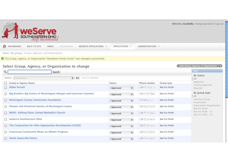228x162 pixels.
Task: Click the Change password link
Action: coord(204,24)
